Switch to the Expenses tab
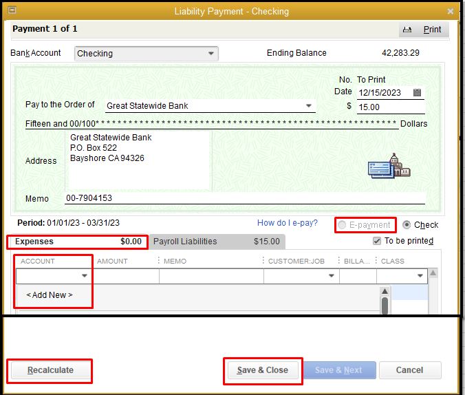Screen dimensions: 465x395 [x=78, y=242]
